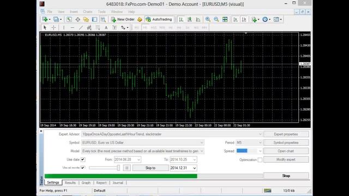The image size is (349, 196).
Task: Expand the Expert Advisor dropdown
Action: (x=260, y=134)
